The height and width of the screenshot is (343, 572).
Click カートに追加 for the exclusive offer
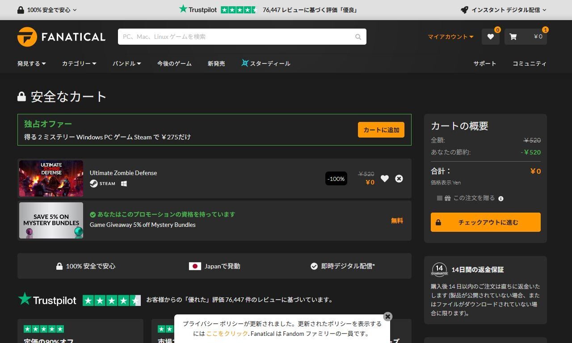point(381,130)
